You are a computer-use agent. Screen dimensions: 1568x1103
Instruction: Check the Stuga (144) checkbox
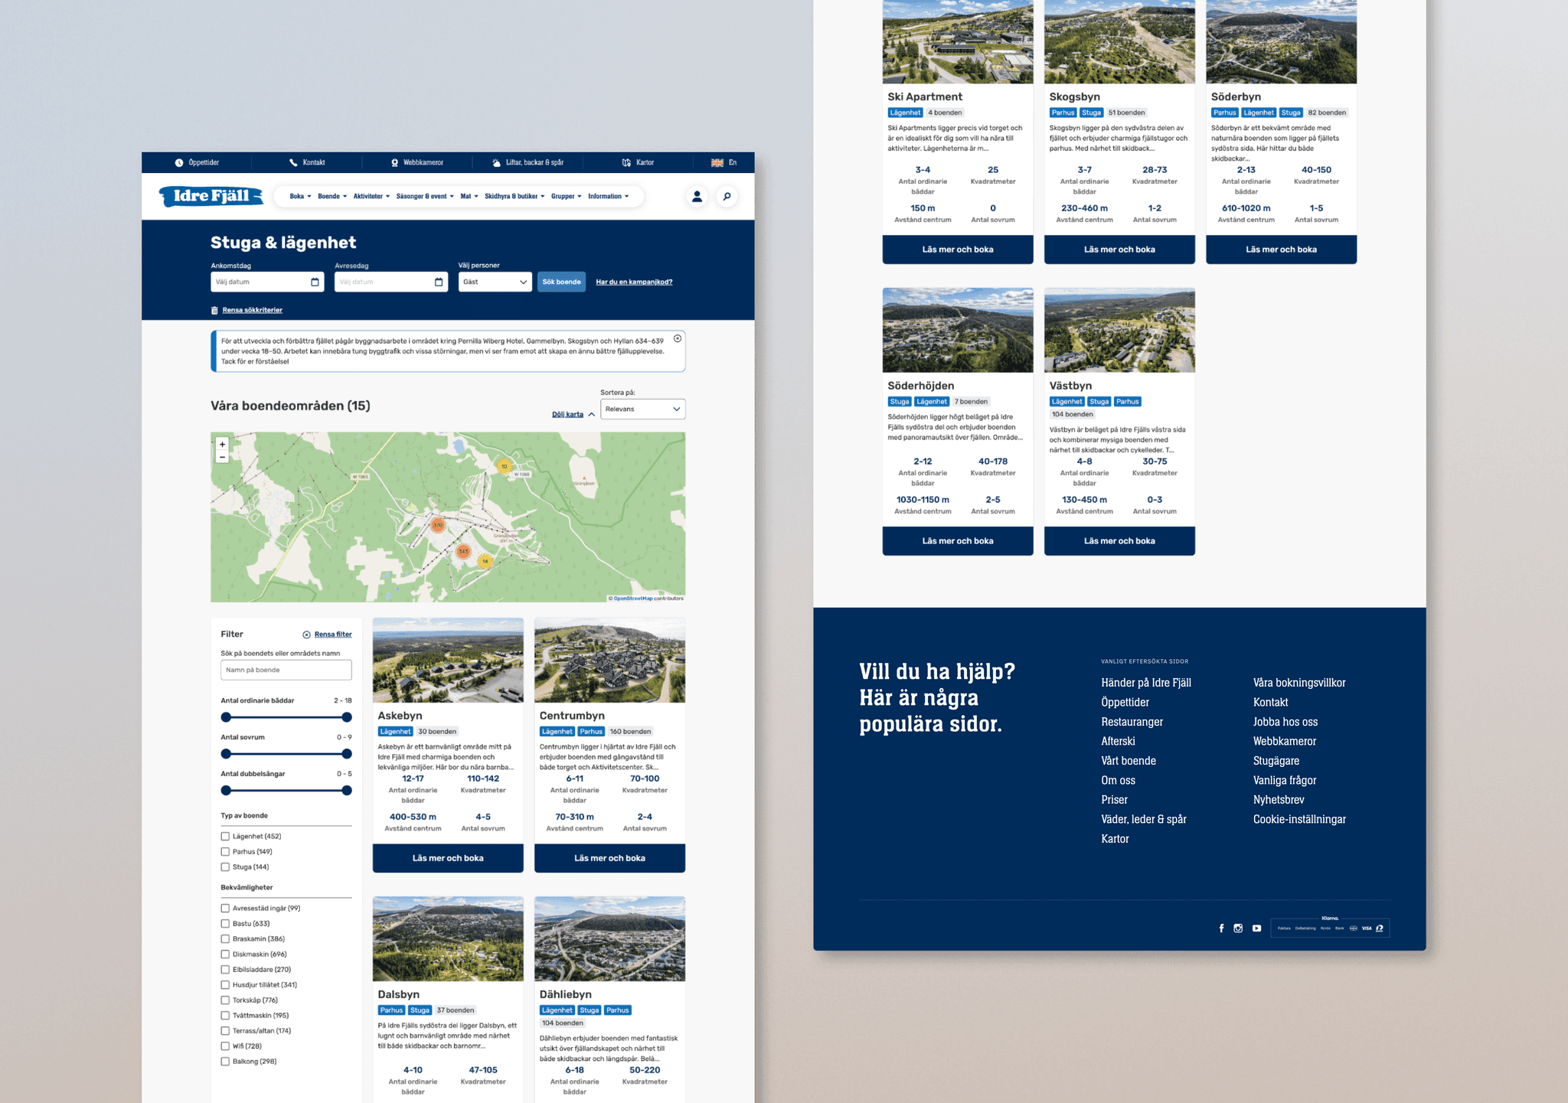pyautogui.click(x=225, y=867)
